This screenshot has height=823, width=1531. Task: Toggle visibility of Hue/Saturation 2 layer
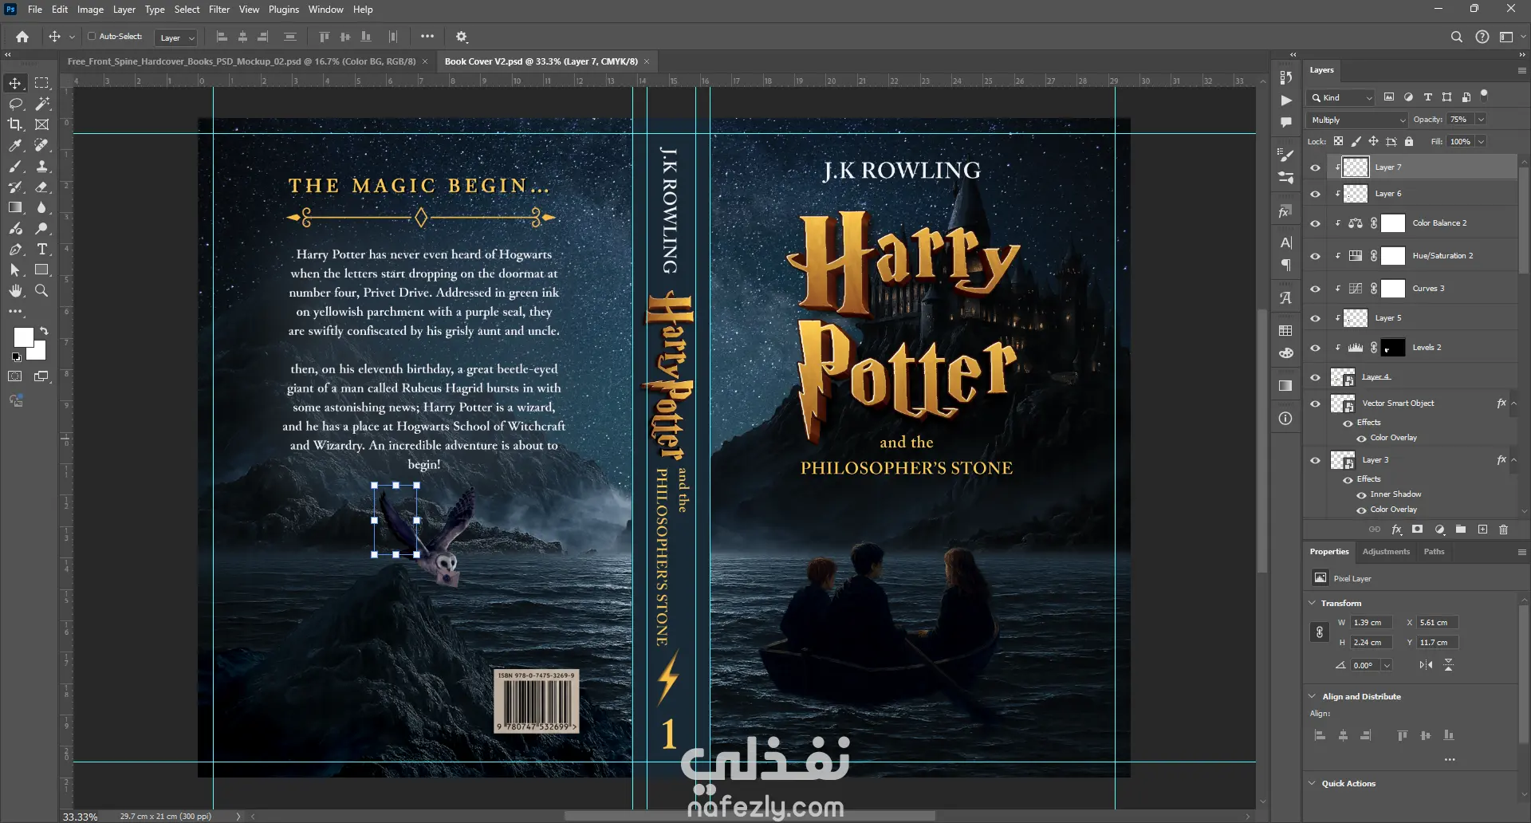pyautogui.click(x=1316, y=256)
